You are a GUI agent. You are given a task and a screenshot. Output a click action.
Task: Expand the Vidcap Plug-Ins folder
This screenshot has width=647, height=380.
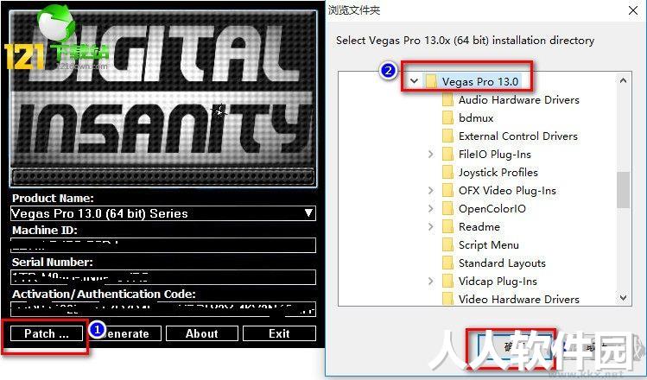click(431, 282)
